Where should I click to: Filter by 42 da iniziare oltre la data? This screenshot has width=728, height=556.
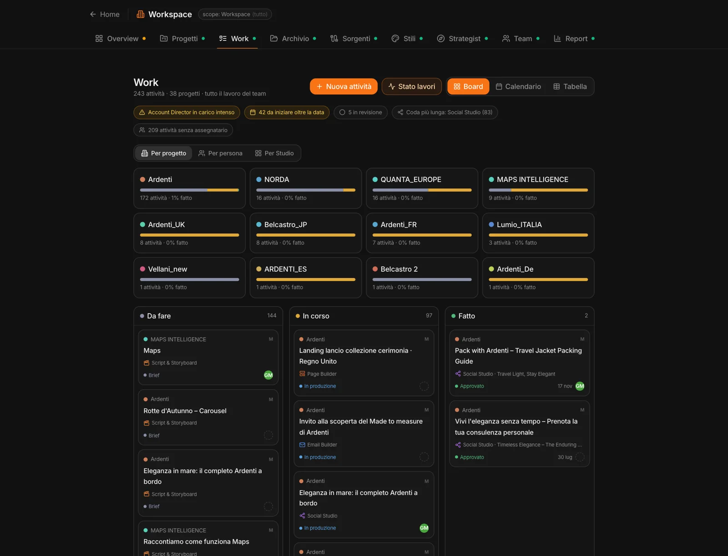coord(287,112)
